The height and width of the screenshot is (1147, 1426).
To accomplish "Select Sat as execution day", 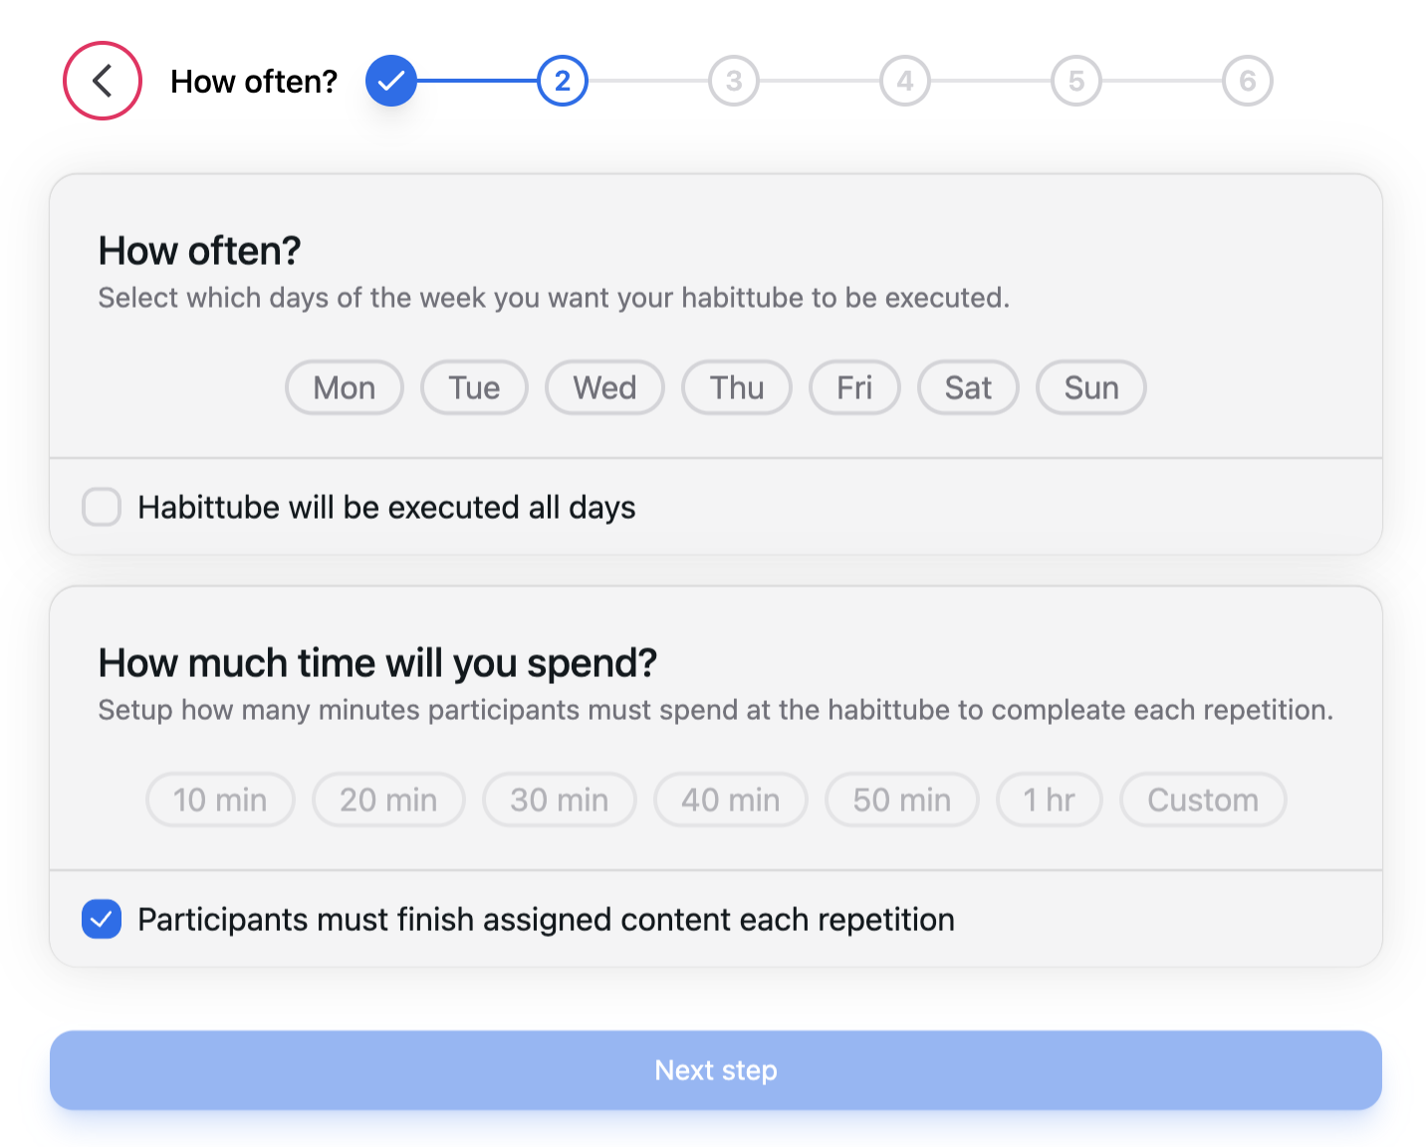I will [x=968, y=387].
